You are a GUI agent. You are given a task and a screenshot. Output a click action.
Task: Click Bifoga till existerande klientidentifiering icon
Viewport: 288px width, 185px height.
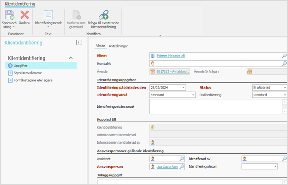click(x=103, y=15)
